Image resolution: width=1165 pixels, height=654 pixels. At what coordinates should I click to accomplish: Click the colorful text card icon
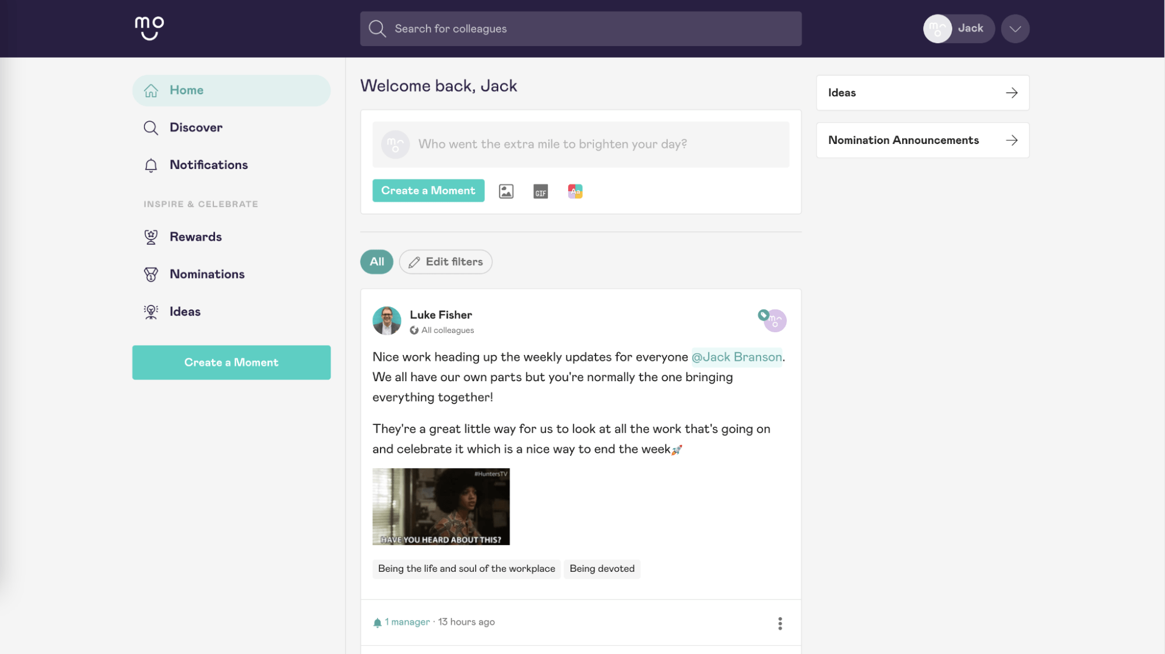(575, 191)
